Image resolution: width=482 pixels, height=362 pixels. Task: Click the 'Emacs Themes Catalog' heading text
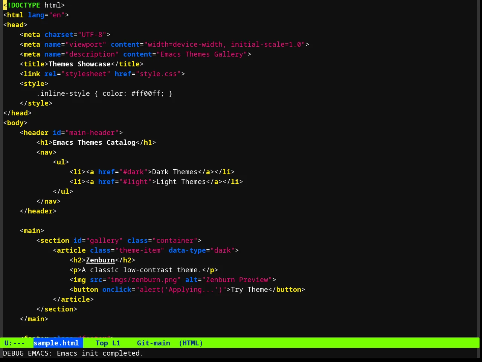click(94, 143)
